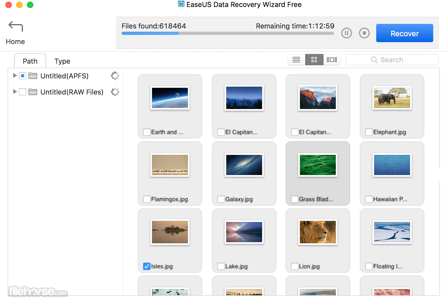Screen dimensions: 448x305
Task: Select the Floating I... thumbnail image
Action: pyautogui.click(x=392, y=232)
